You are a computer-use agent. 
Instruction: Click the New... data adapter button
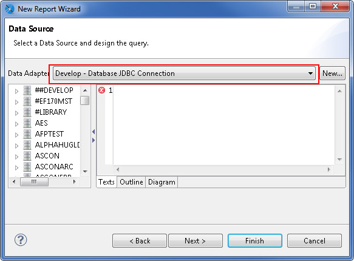(x=332, y=73)
